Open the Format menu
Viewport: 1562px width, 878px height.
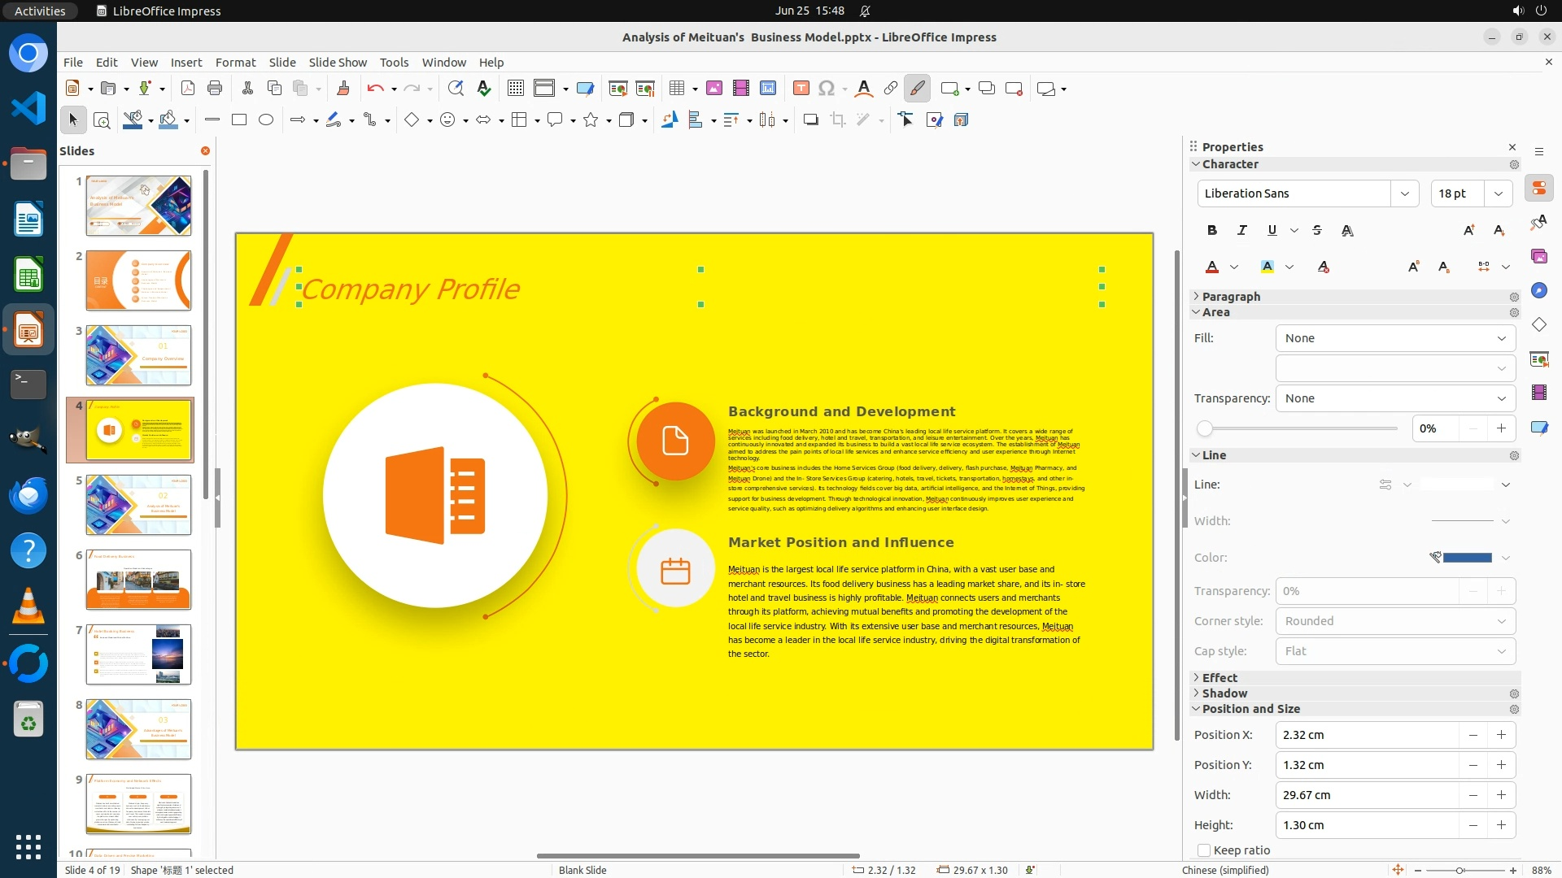235,62
